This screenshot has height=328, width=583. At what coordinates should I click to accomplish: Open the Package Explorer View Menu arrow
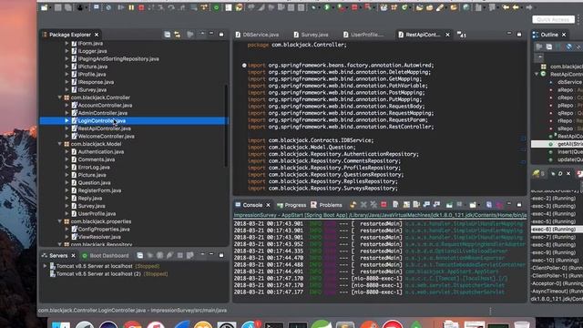202,34
